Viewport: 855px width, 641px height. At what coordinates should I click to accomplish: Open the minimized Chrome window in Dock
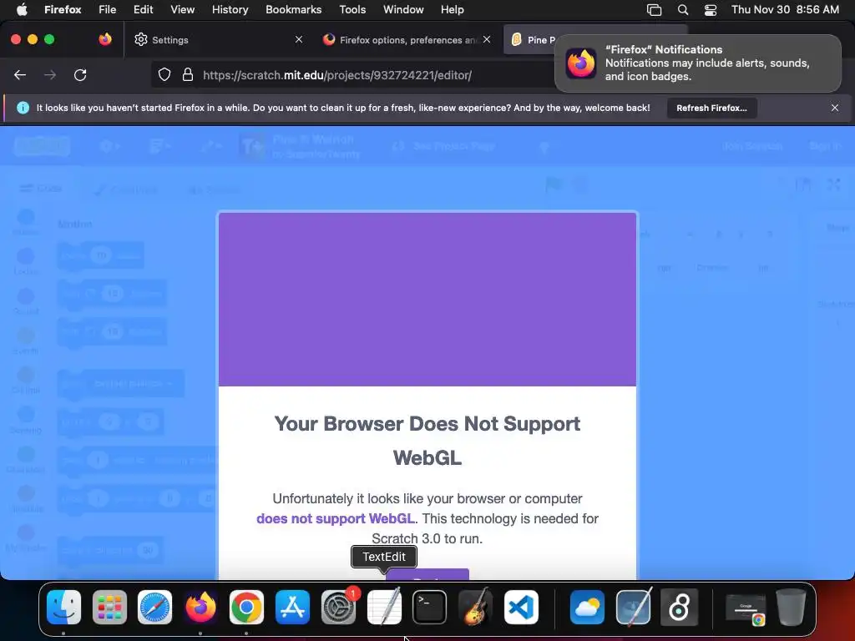746,608
